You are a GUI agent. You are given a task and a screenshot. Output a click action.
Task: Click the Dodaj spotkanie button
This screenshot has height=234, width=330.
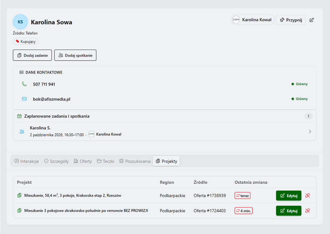click(75, 55)
